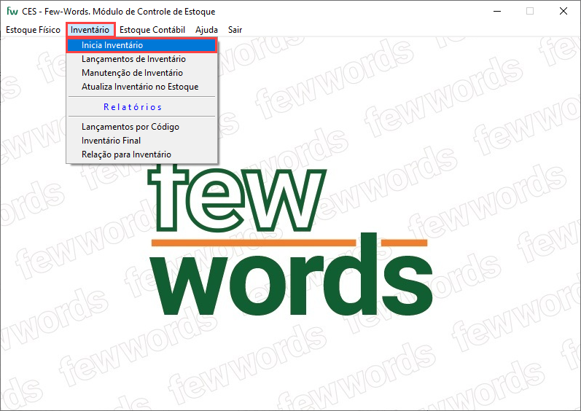The height and width of the screenshot is (411, 581).
Task: Open the Lançamentos por Código report
Action: 141,127
